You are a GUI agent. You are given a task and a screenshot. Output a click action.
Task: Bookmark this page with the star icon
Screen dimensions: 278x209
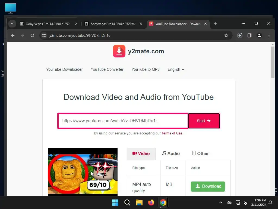tap(226, 35)
